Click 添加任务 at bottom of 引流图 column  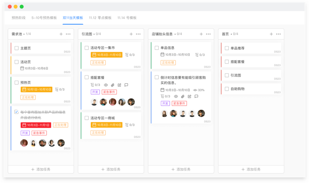click(111, 170)
